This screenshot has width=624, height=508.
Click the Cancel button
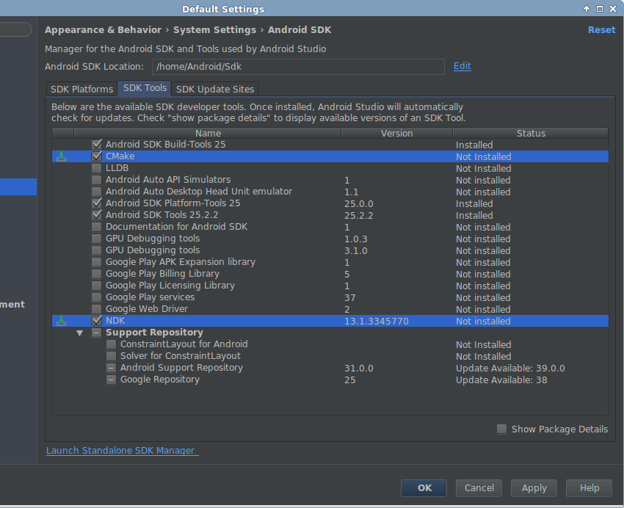click(479, 487)
